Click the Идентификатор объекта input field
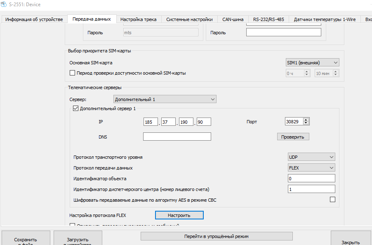 tap(311, 179)
